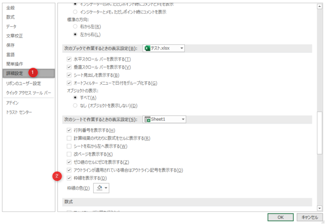This screenshot has width=325, height=224.
Task: Open the 枠線の色 color dropdown arrow
Action: pos(107,188)
